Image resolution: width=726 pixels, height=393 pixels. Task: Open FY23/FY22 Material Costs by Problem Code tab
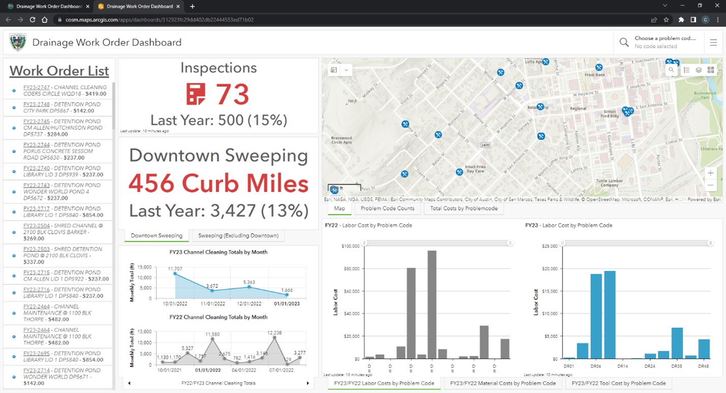(503, 383)
